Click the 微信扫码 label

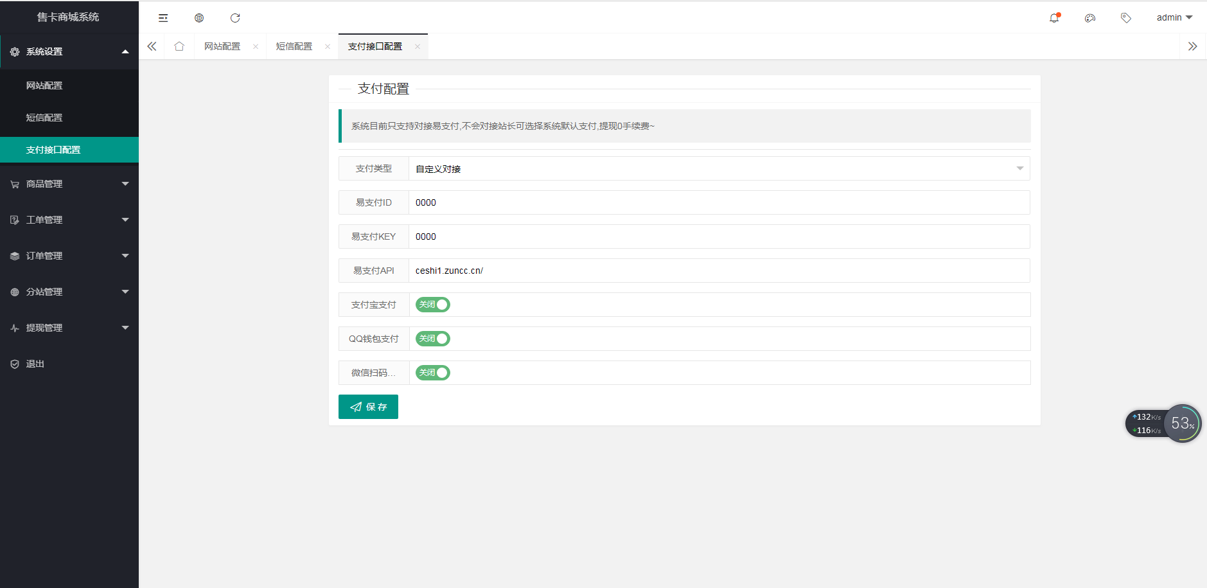pos(374,373)
